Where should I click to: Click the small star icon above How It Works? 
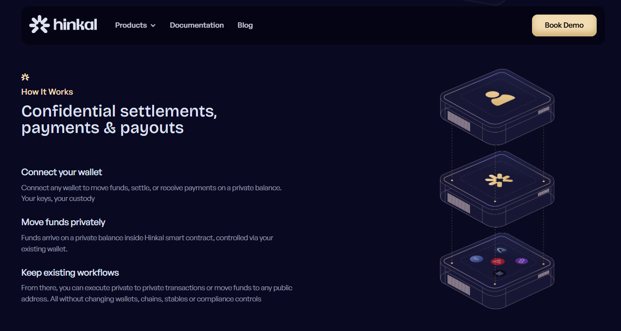(25, 77)
